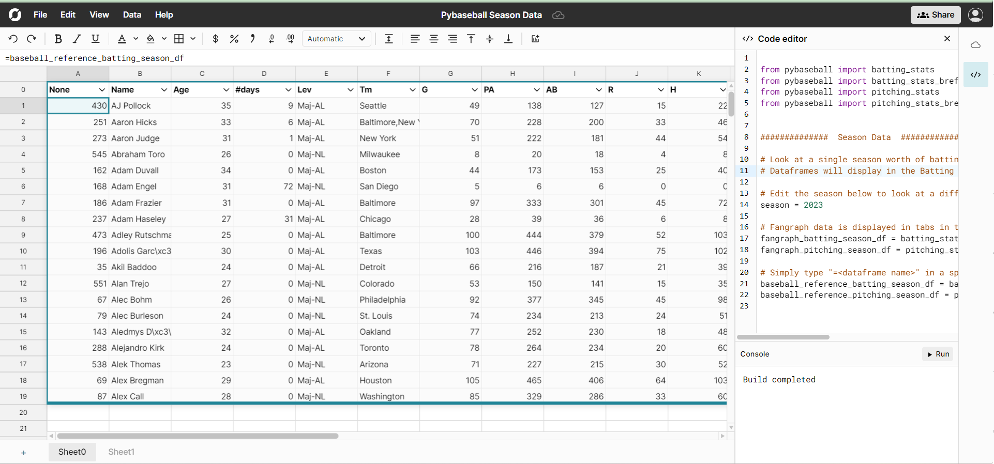Image resolution: width=994 pixels, height=464 pixels.
Task: Open the Automatic number format dropdown
Action: (336, 39)
